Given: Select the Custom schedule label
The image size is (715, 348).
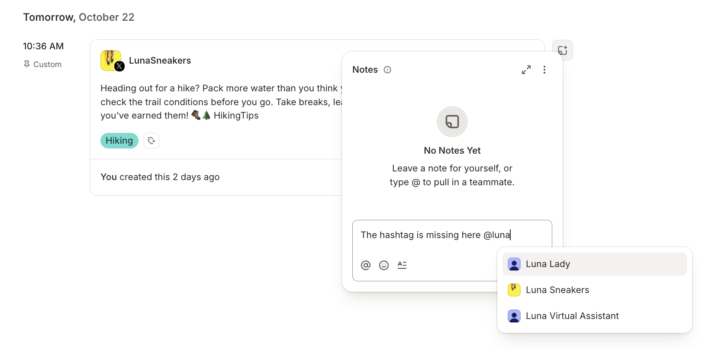Looking at the screenshot, I should click(48, 64).
